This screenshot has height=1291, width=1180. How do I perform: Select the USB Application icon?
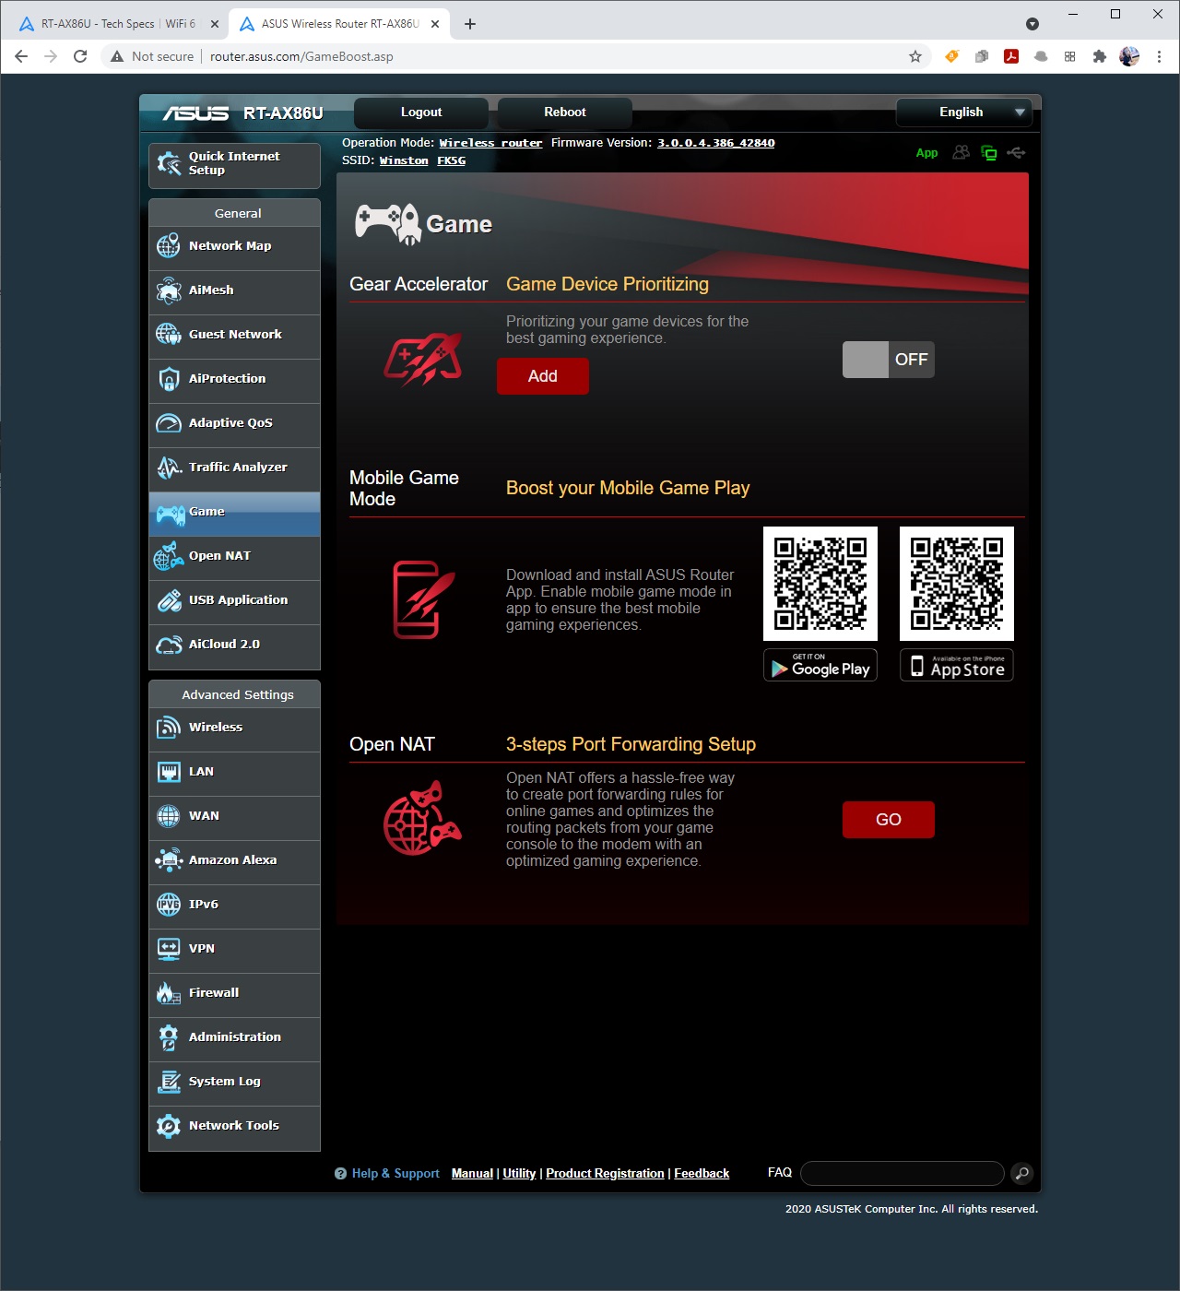(169, 600)
